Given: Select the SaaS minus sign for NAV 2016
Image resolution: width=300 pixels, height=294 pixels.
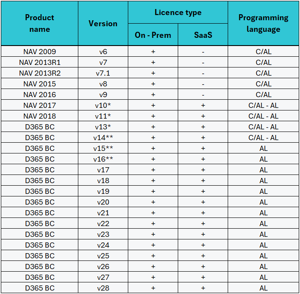Looking at the screenshot, I should (x=203, y=95).
